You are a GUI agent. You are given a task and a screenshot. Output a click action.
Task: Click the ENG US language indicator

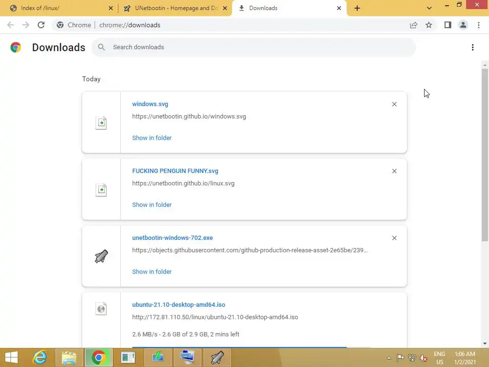(439, 358)
